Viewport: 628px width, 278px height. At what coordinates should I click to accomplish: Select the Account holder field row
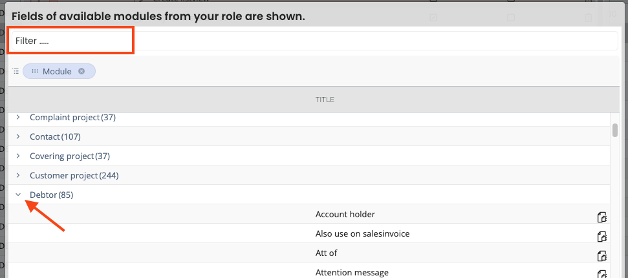(x=345, y=215)
